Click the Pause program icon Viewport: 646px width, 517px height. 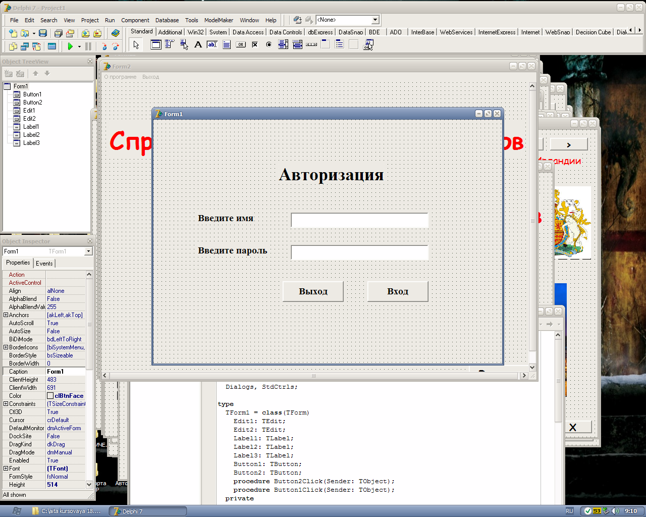(x=88, y=46)
